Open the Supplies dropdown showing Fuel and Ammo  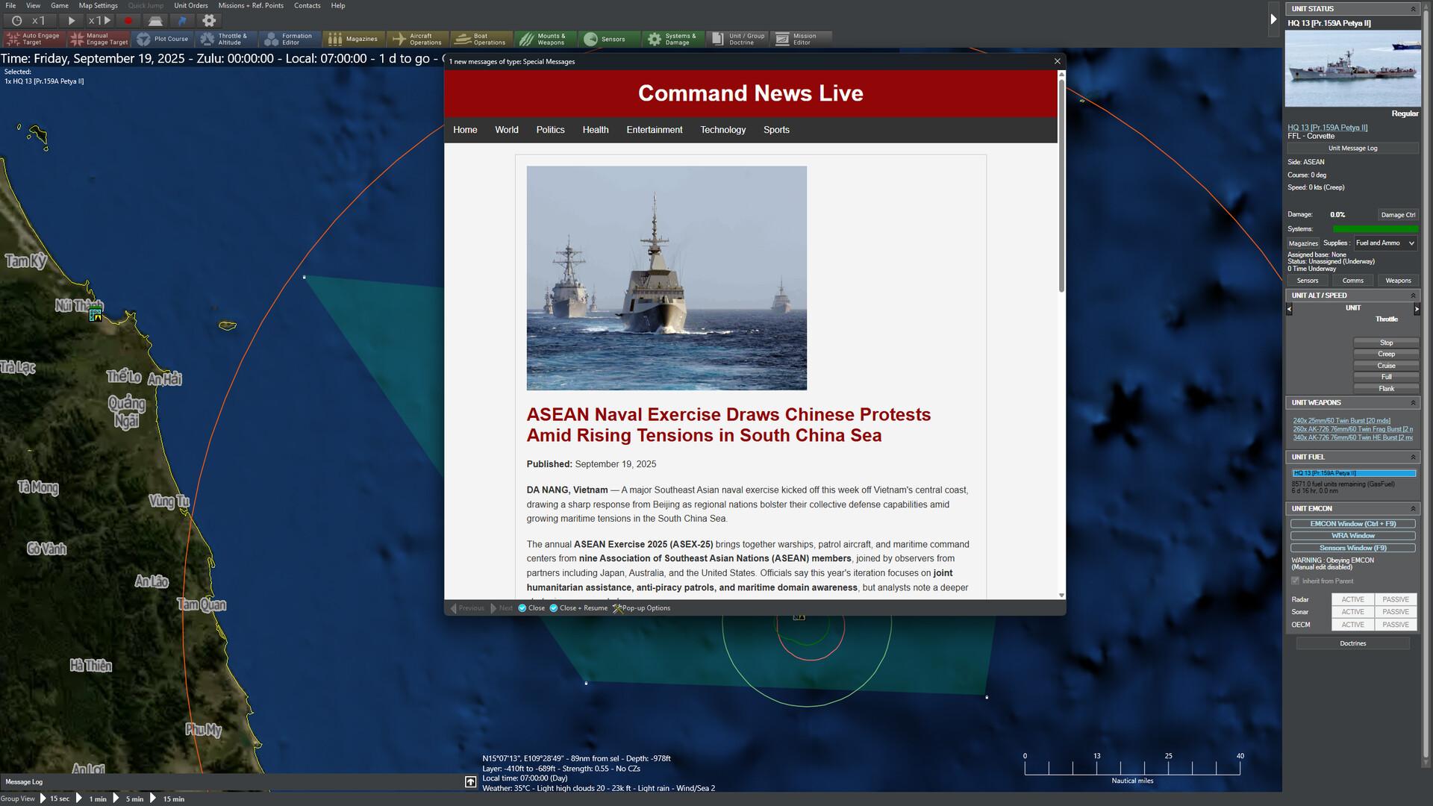[1384, 243]
